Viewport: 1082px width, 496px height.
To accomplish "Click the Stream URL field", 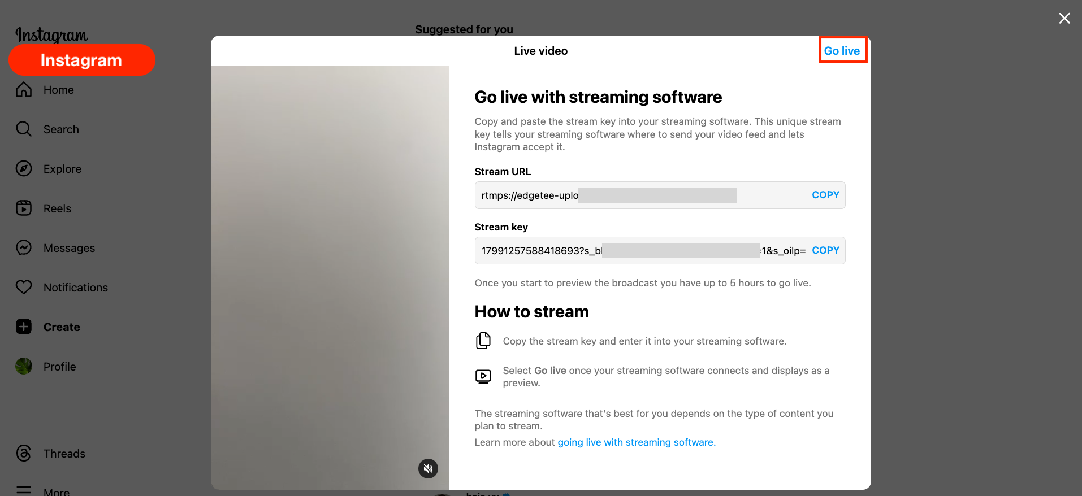I will pyautogui.click(x=660, y=195).
